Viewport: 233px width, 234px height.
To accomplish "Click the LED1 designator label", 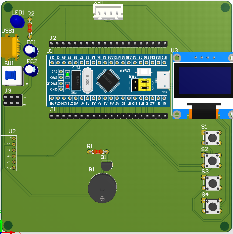I will [x=18, y=13].
